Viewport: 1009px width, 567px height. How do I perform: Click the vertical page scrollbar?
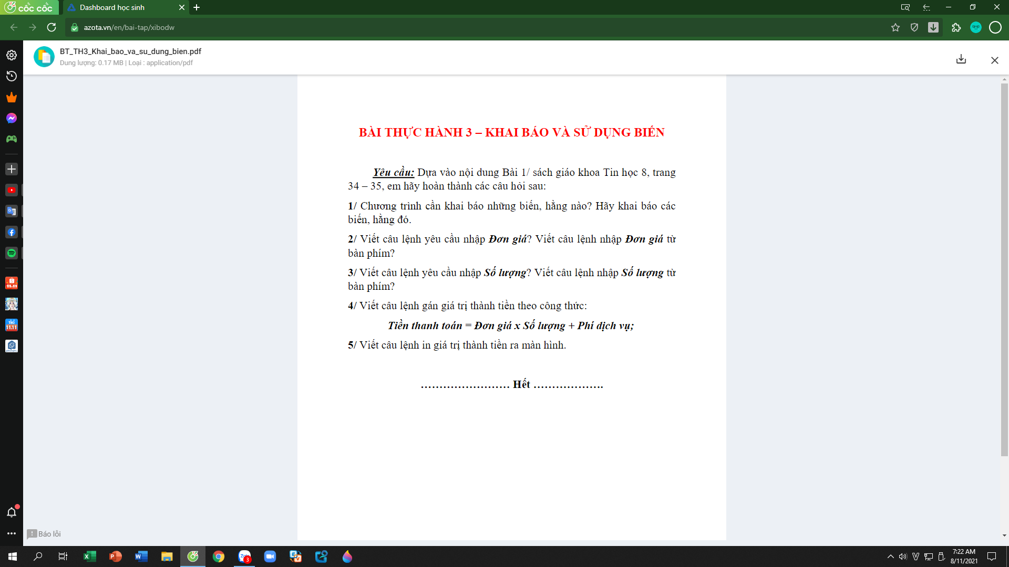click(1004, 262)
